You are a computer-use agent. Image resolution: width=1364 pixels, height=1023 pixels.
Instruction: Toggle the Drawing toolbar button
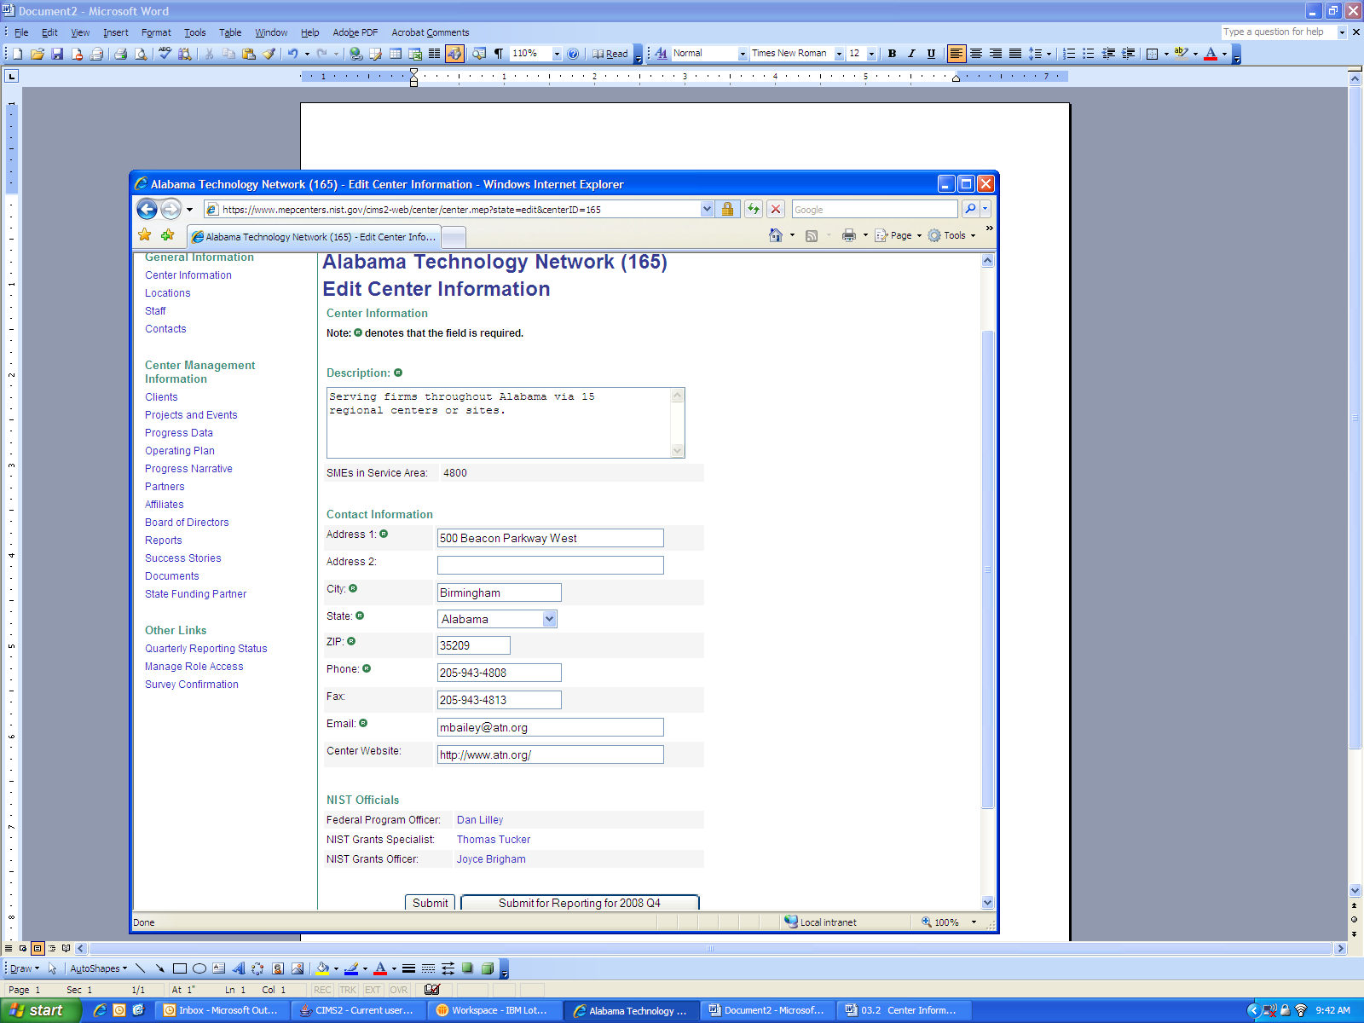pos(454,54)
